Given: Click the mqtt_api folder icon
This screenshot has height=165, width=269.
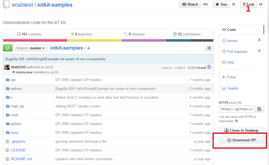Looking at the screenshot, I should 8,106.
